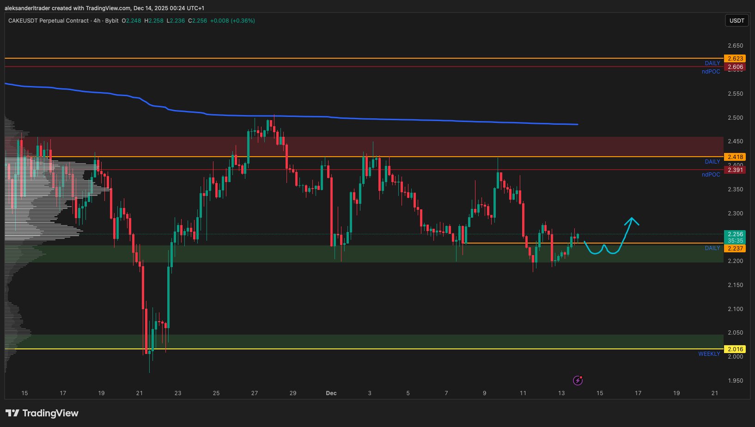Click the 1.950 tick on the price axis

[x=735, y=381]
